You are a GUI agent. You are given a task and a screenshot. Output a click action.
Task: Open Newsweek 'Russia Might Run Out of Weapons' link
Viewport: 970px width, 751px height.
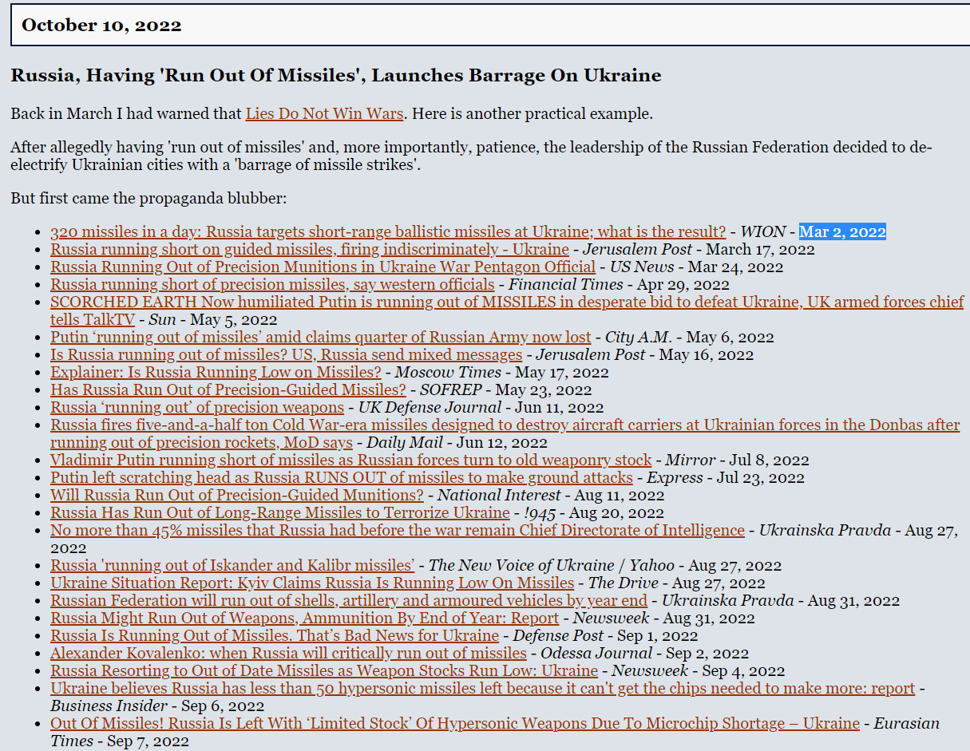click(304, 618)
